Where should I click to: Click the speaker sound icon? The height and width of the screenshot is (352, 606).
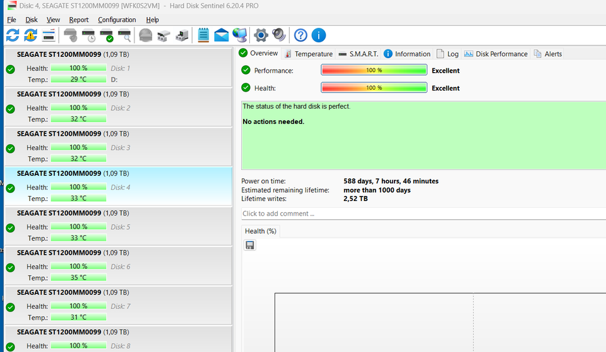point(279,35)
